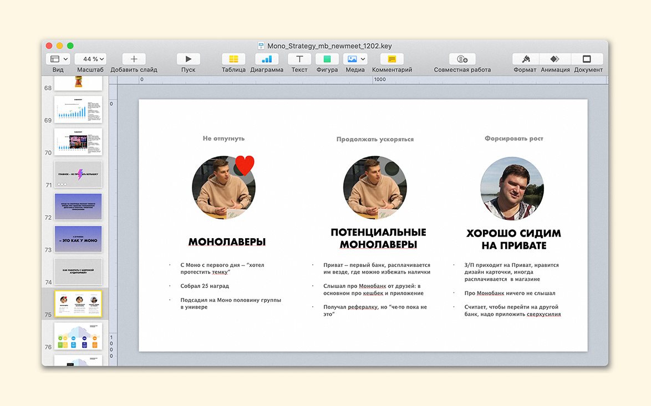651x406 pixels.
Task: Click bullet «С Моно с первого дня»
Action: (x=222, y=268)
